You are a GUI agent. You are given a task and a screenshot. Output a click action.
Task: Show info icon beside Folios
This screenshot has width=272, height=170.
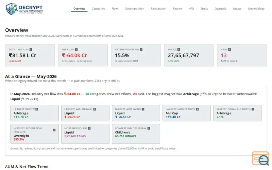(179, 50)
